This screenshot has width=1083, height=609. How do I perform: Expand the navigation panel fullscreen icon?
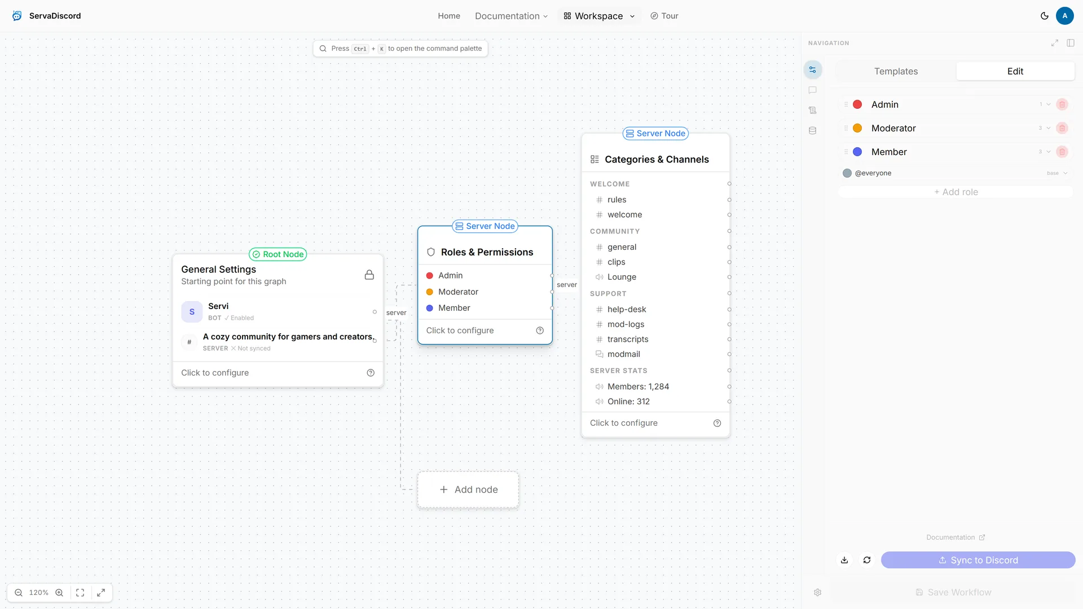coord(1054,43)
